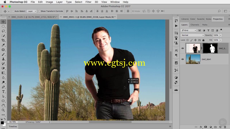Select the History Brush tool
This screenshot has height=129, width=230.
3,64
